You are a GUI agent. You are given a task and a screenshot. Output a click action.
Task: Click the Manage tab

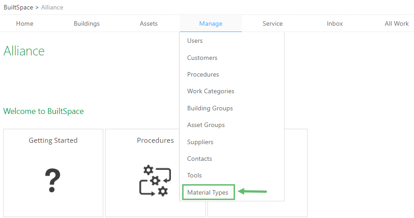click(x=211, y=23)
